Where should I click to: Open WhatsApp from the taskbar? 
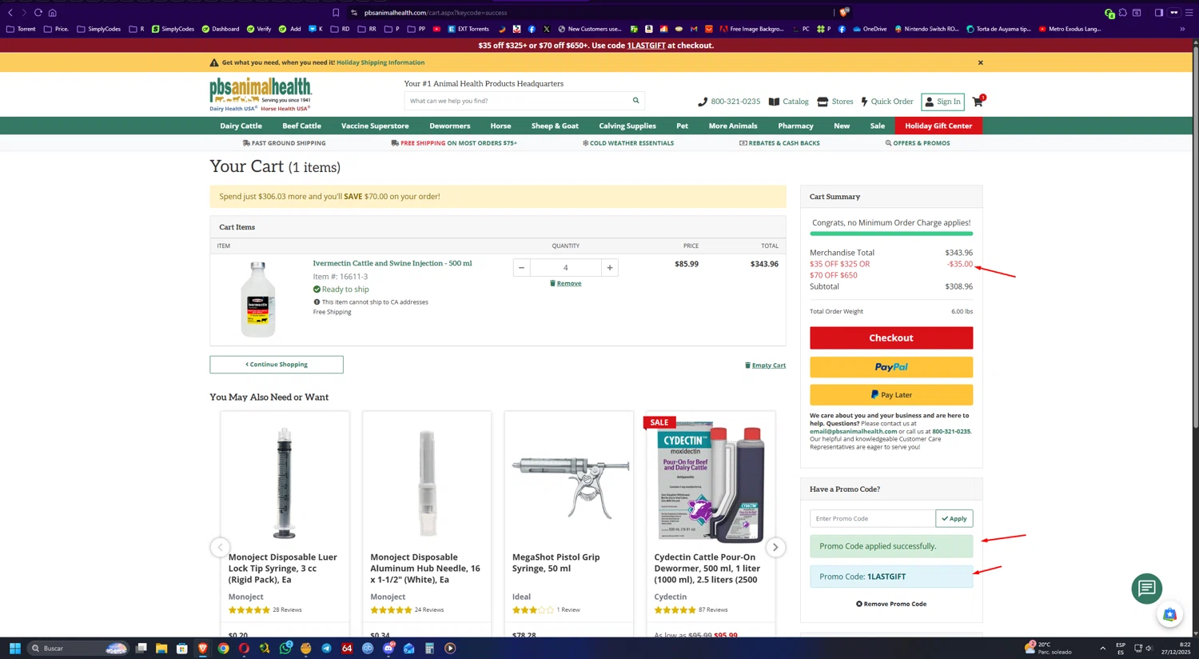(x=285, y=649)
